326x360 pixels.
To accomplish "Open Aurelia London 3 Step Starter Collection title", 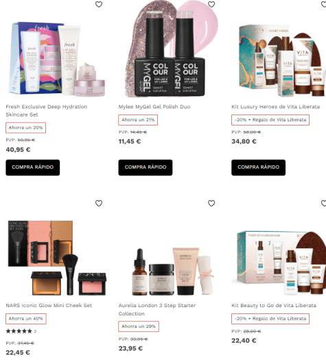I will coord(157,309).
